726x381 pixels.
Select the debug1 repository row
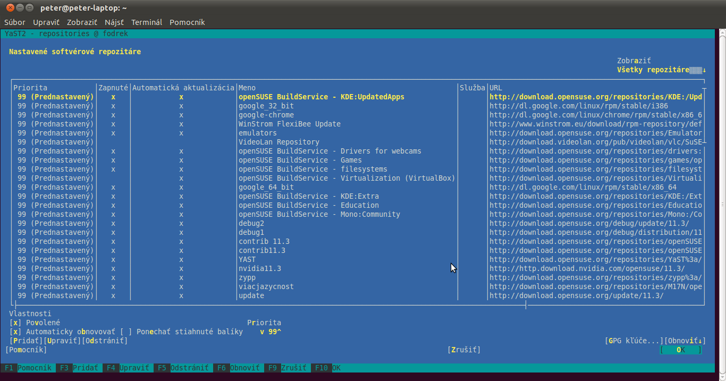[x=358, y=232]
